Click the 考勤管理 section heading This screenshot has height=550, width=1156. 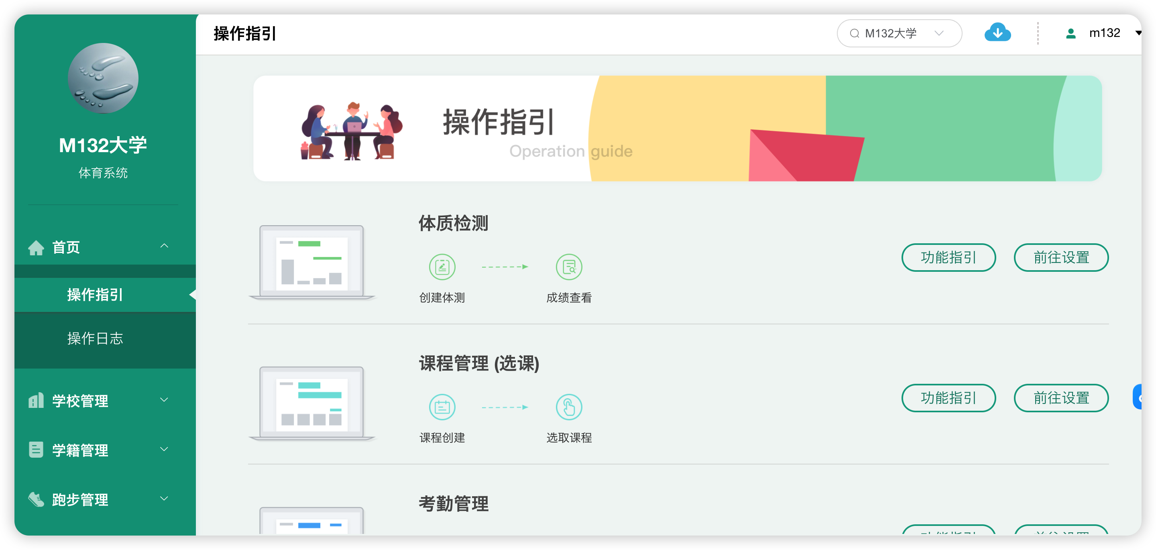click(453, 503)
